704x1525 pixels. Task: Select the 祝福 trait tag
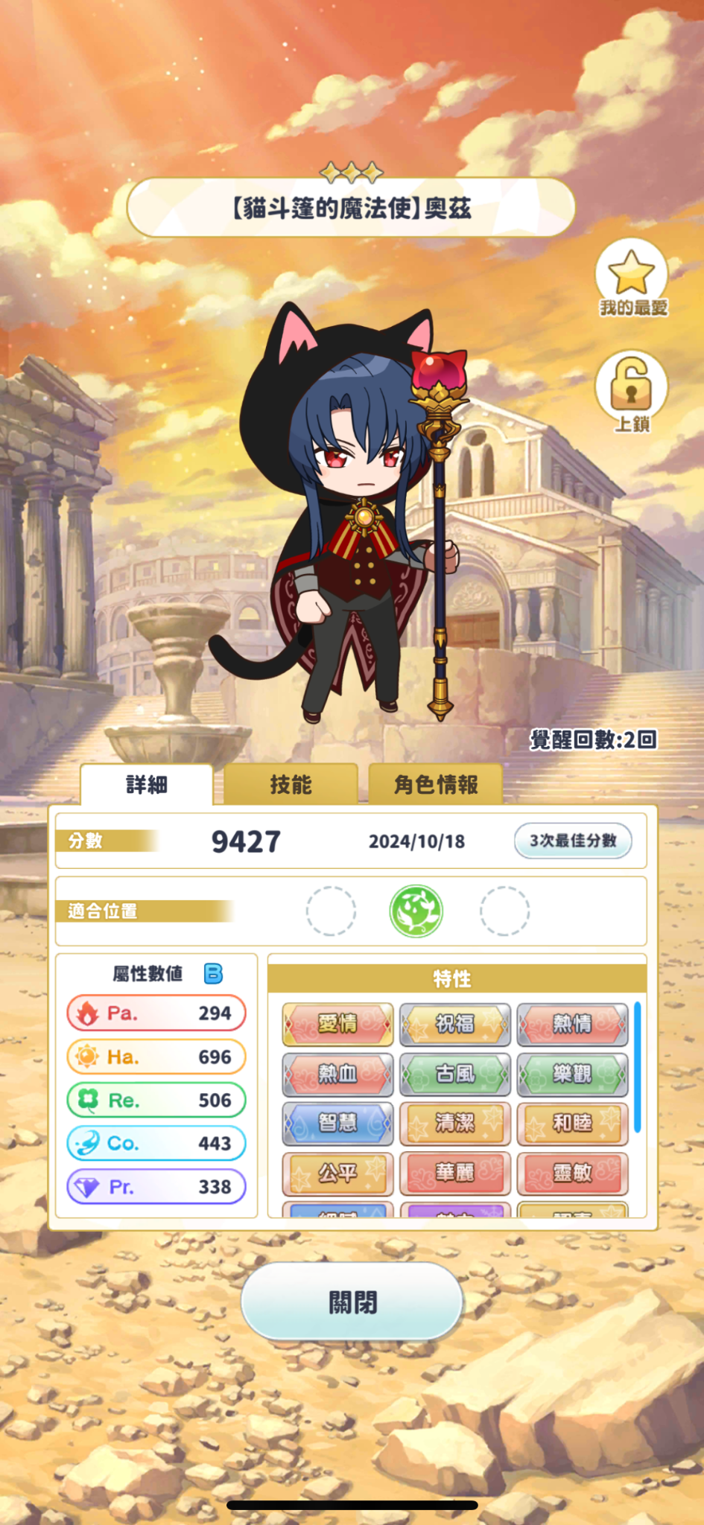click(455, 1024)
